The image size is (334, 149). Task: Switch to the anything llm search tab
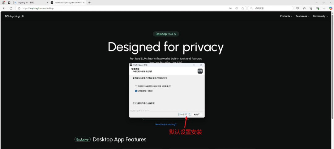pos(32,2)
